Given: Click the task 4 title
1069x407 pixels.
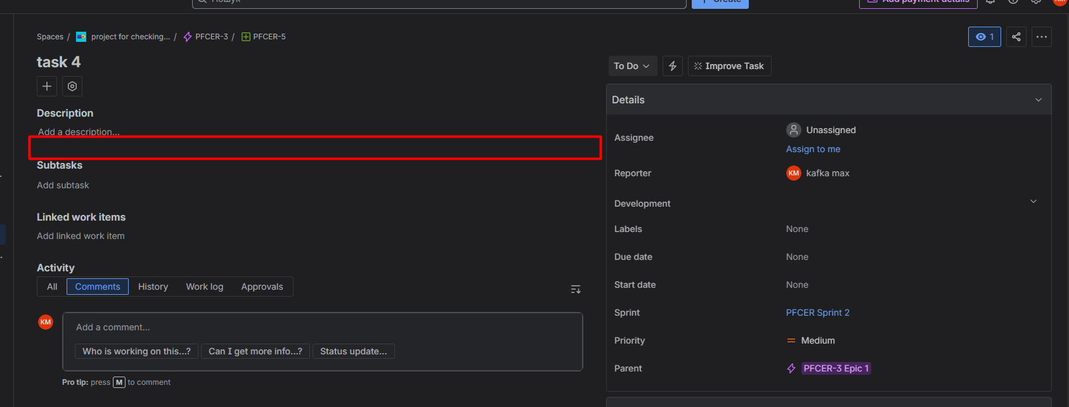Looking at the screenshot, I should [59, 62].
